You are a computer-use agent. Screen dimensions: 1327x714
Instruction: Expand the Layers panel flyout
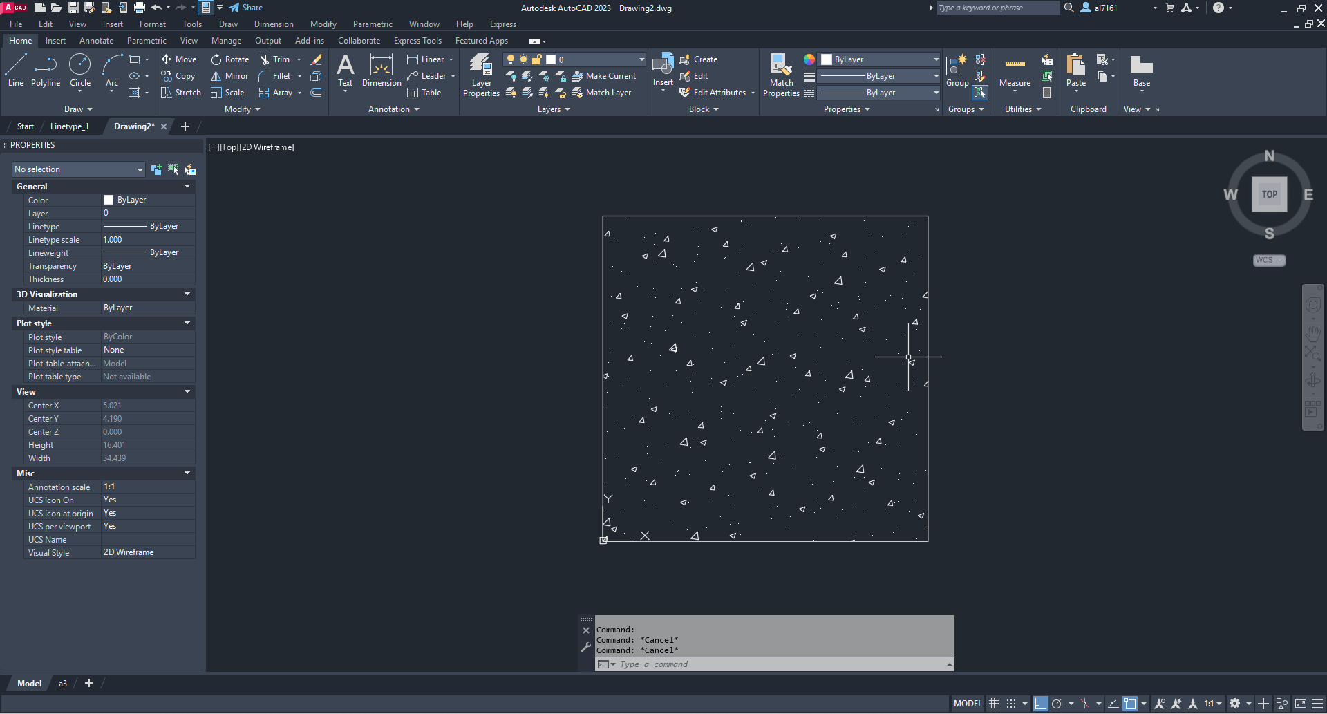554,109
